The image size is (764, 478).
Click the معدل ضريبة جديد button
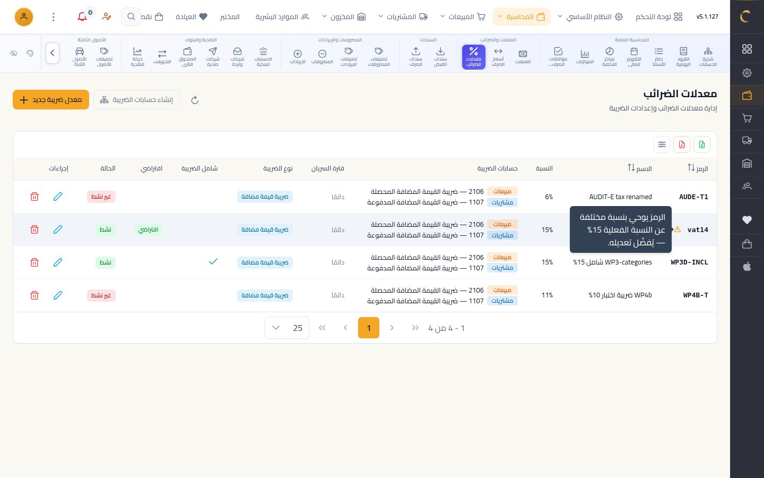tap(51, 100)
